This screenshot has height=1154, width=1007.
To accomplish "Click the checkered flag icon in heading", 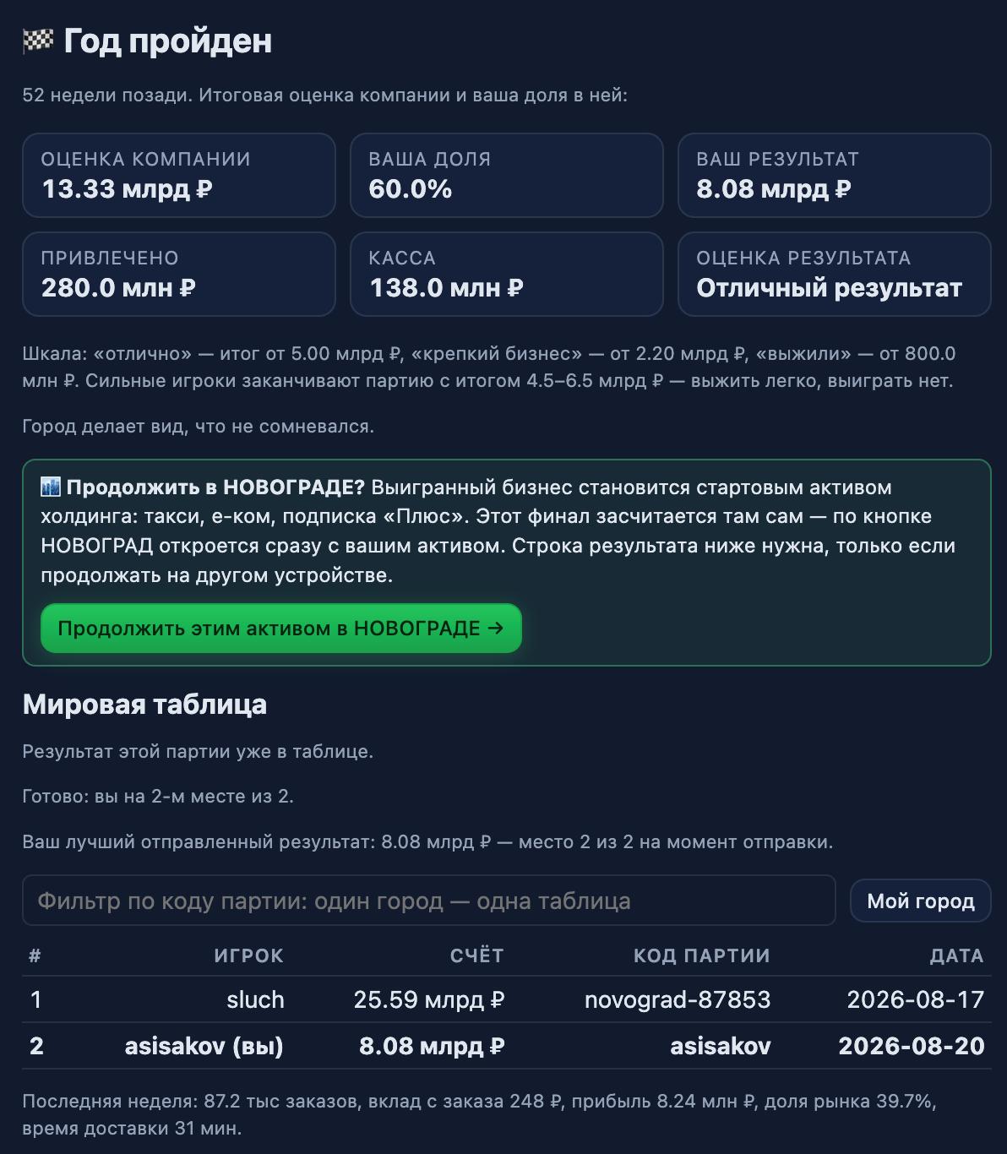I will pos(38,41).
